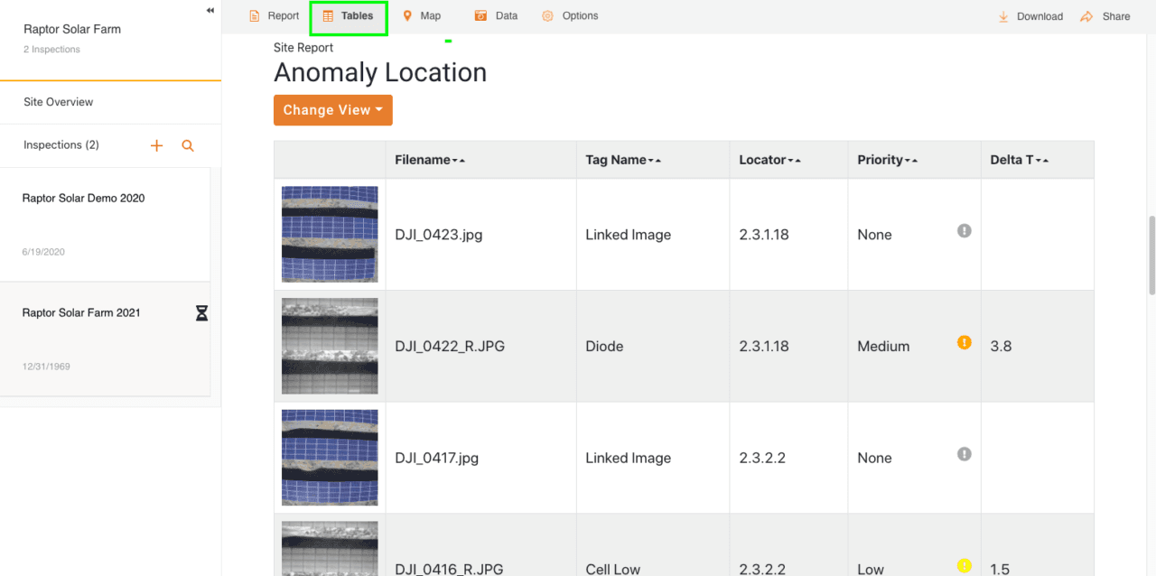The width and height of the screenshot is (1156, 576).
Task: Select Raptor Solar Farm 2021 inspection
Action: 105,339
